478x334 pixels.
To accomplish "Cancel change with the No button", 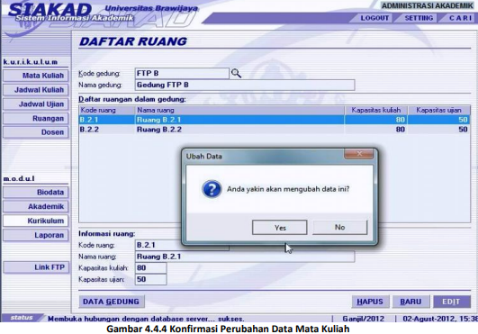I will [340, 228].
